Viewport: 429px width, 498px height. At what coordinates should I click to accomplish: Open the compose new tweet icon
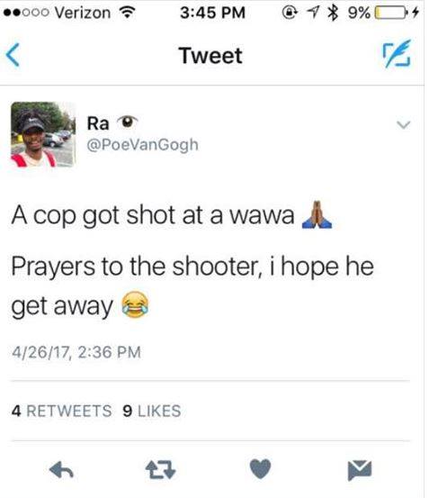[x=397, y=53]
